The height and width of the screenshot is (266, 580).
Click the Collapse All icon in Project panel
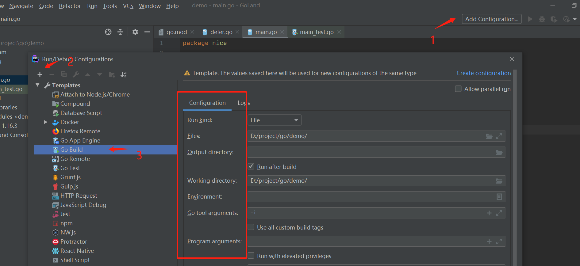pyautogui.click(x=120, y=32)
